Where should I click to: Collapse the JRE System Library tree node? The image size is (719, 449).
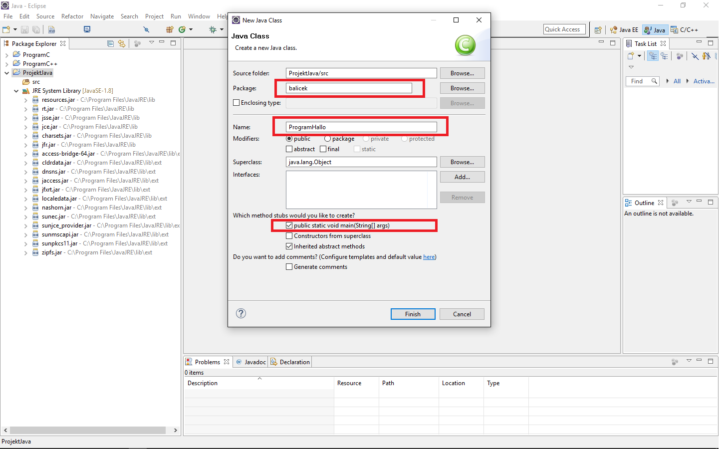(16, 91)
